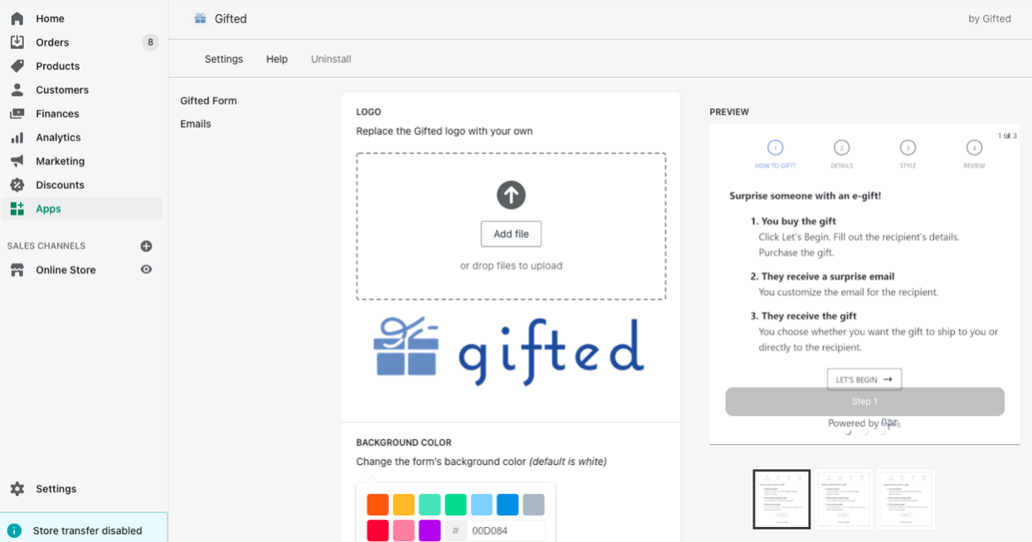Click LET'S BEGIN button in preview
Image resolution: width=1032 pixels, height=542 pixels.
coord(864,380)
